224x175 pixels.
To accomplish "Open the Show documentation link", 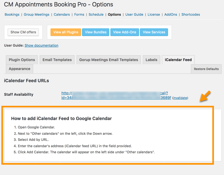I will coord(41,45).
